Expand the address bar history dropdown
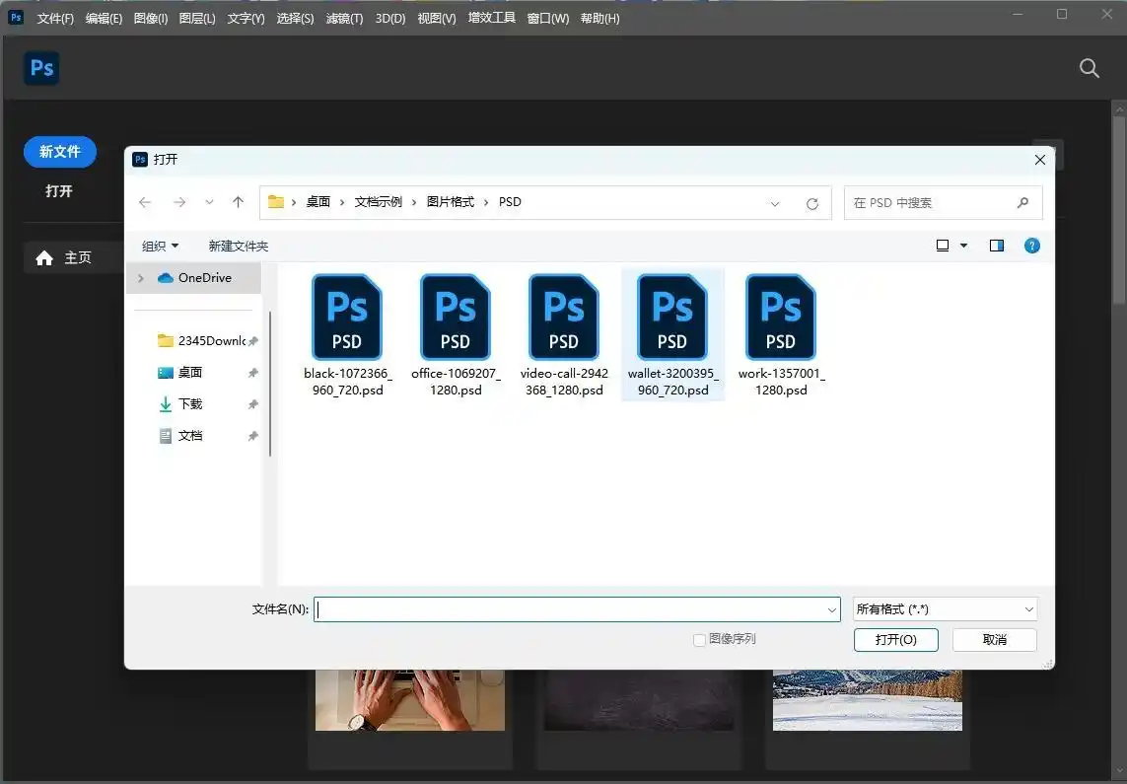 775,203
